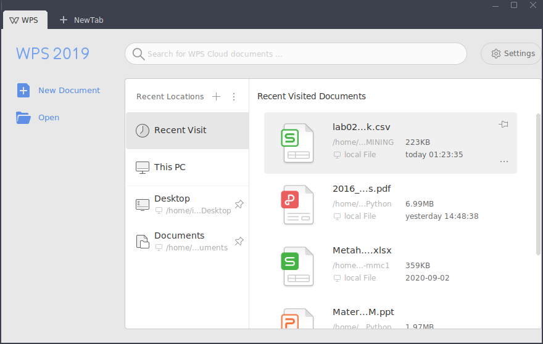The image size is (543, 344).
Task: Click the recent documents vertical scrollbar
Action: 538,184
